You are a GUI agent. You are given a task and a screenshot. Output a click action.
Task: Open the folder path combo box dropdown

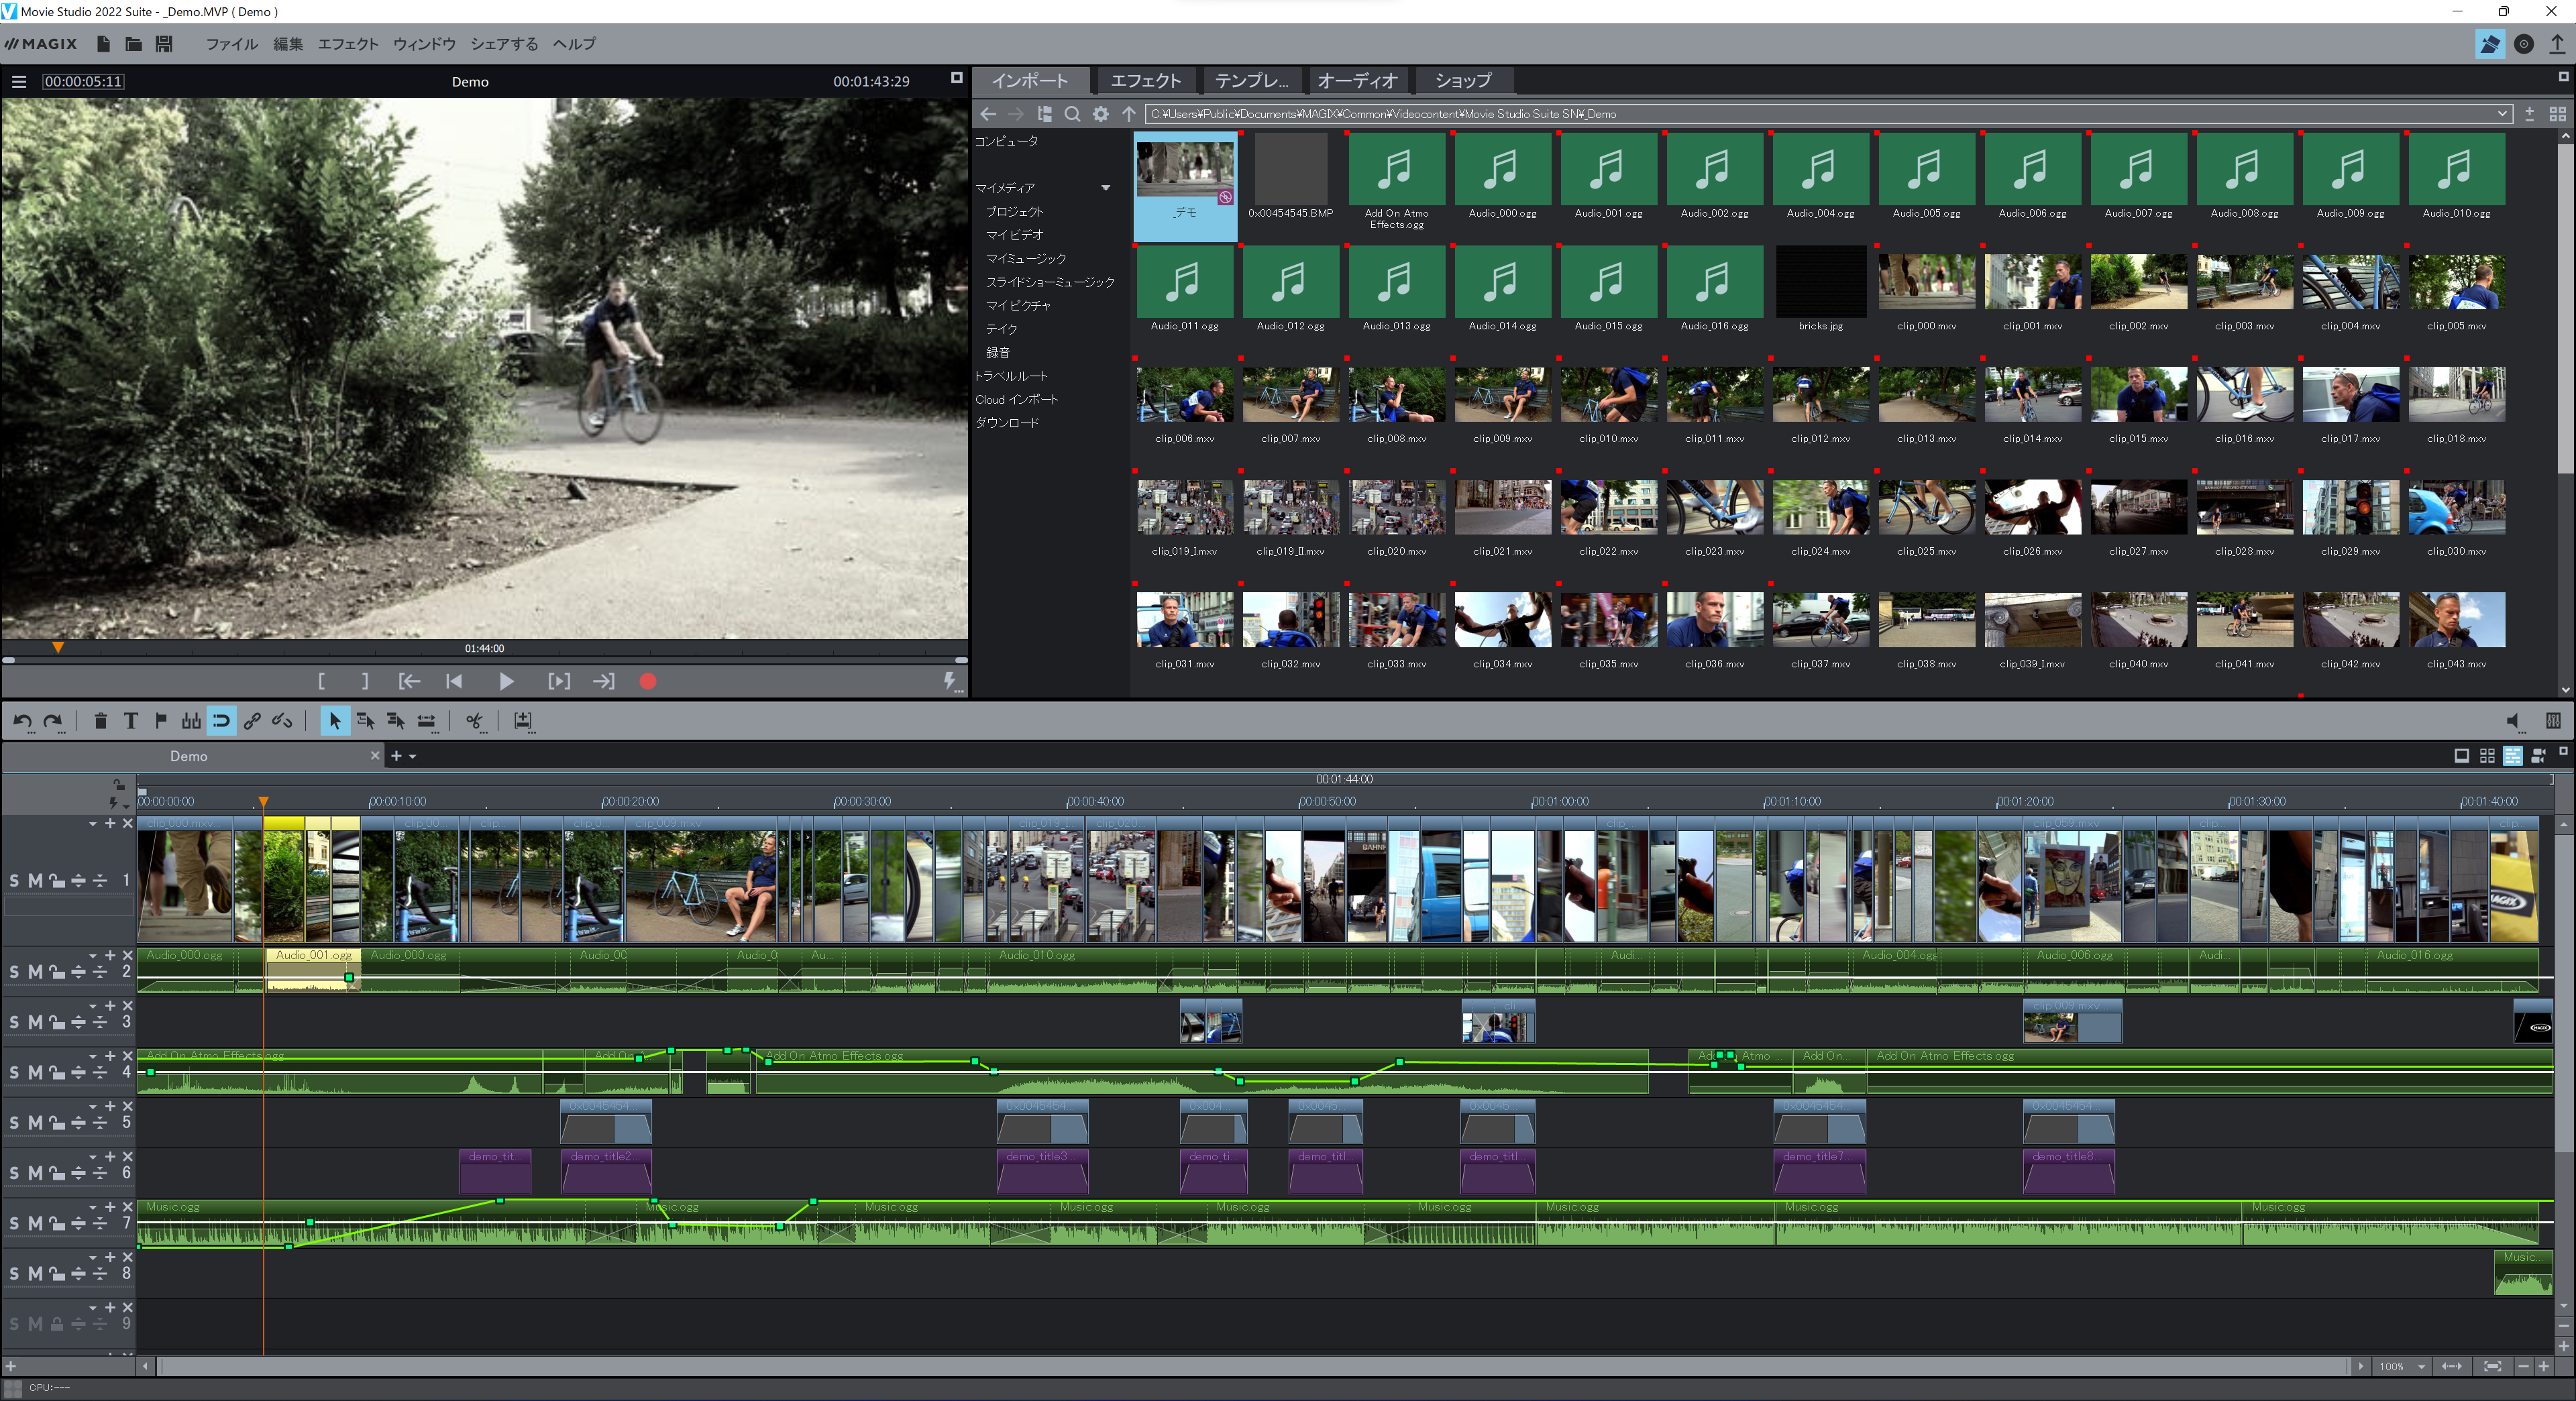coord(2502,114)
